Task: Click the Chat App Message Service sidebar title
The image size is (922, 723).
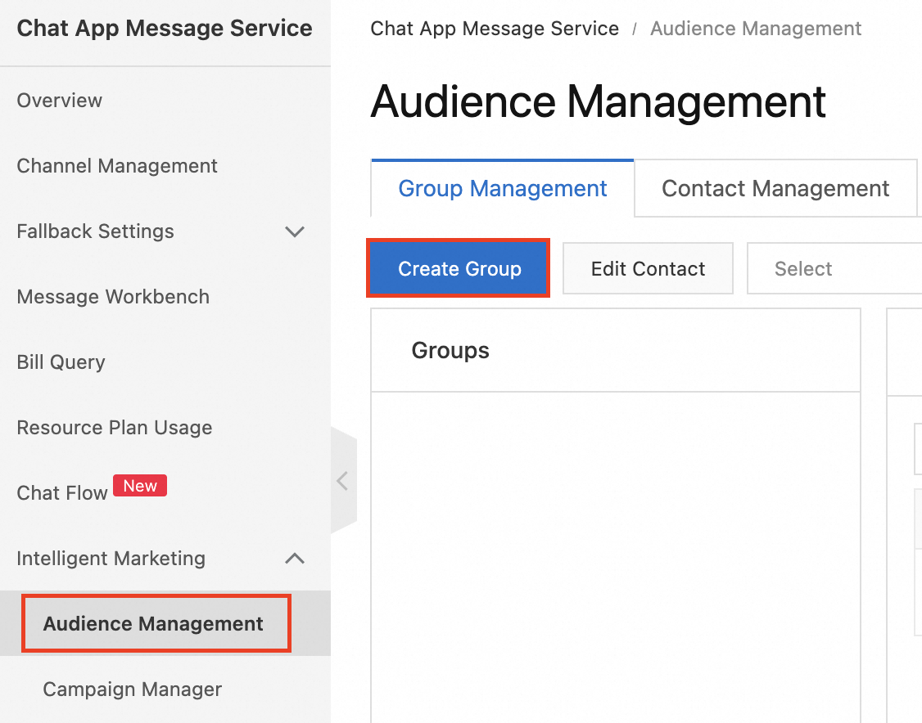Action: (165, 28)
